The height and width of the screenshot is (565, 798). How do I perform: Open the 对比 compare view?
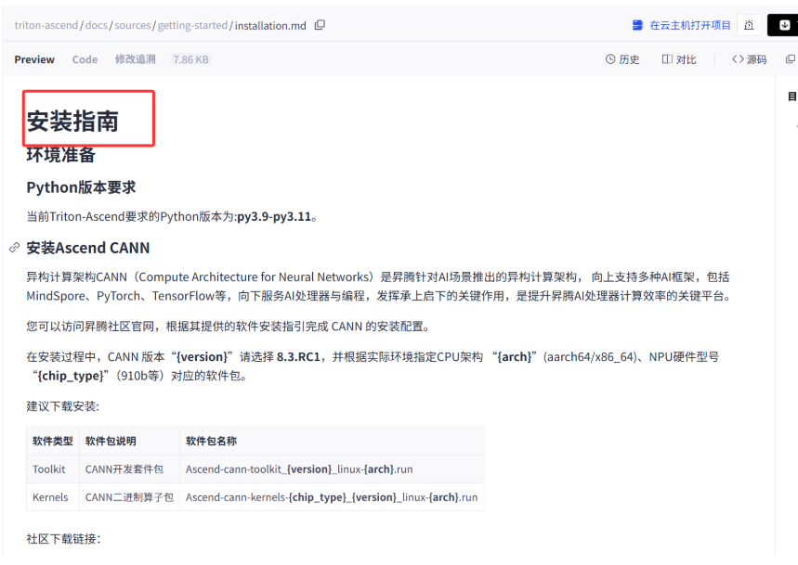coord(679,59)
